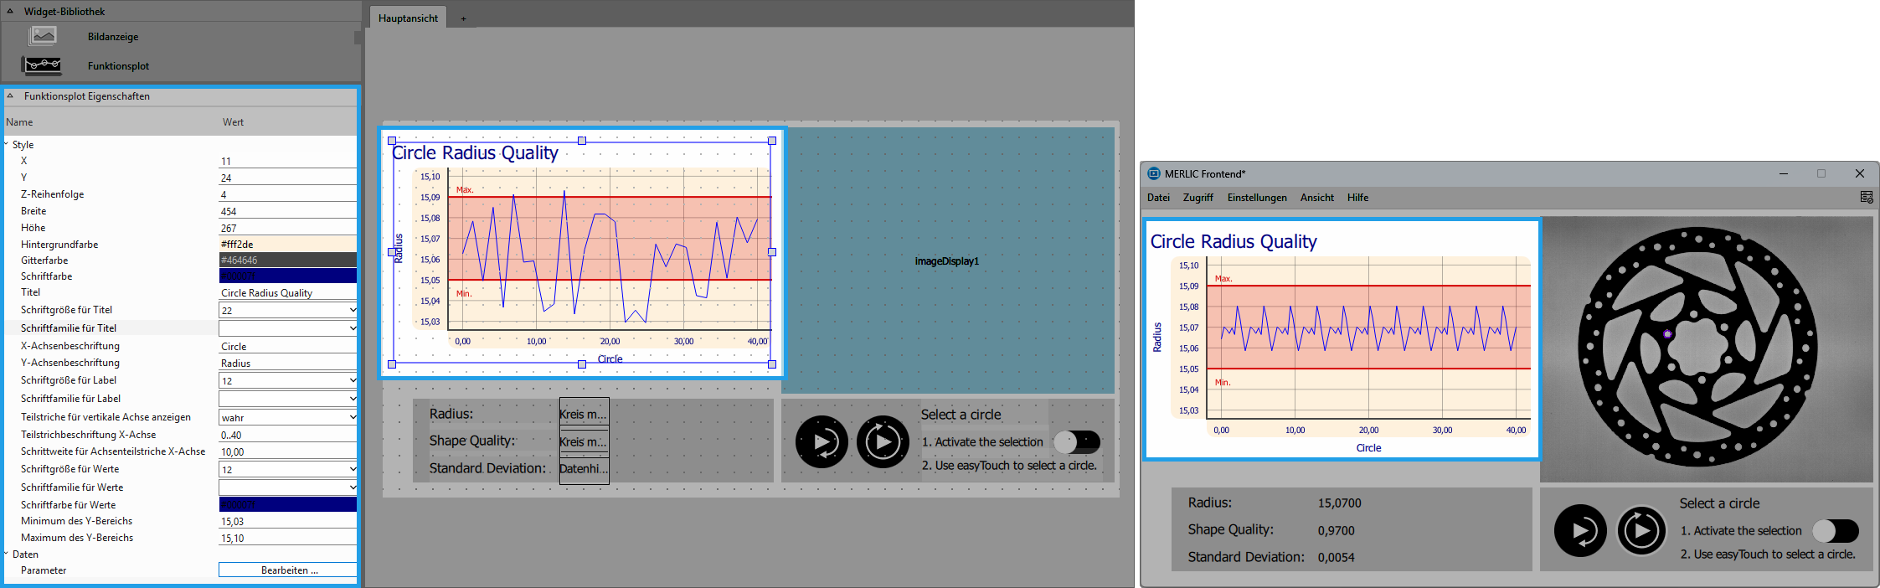Click the MERLIC Frontend title bar app icon
1880x588 pixels.
click(1153, 173)
